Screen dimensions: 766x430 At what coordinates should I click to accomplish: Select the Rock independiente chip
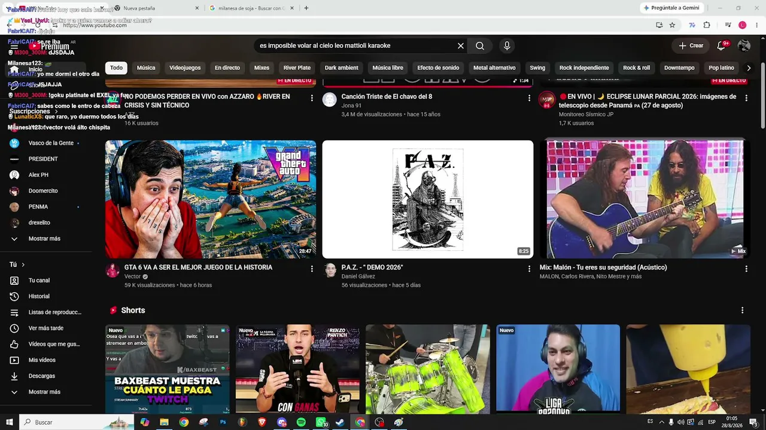584,68
